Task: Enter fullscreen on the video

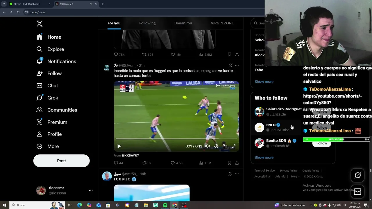Action: (x=233, y=146)
